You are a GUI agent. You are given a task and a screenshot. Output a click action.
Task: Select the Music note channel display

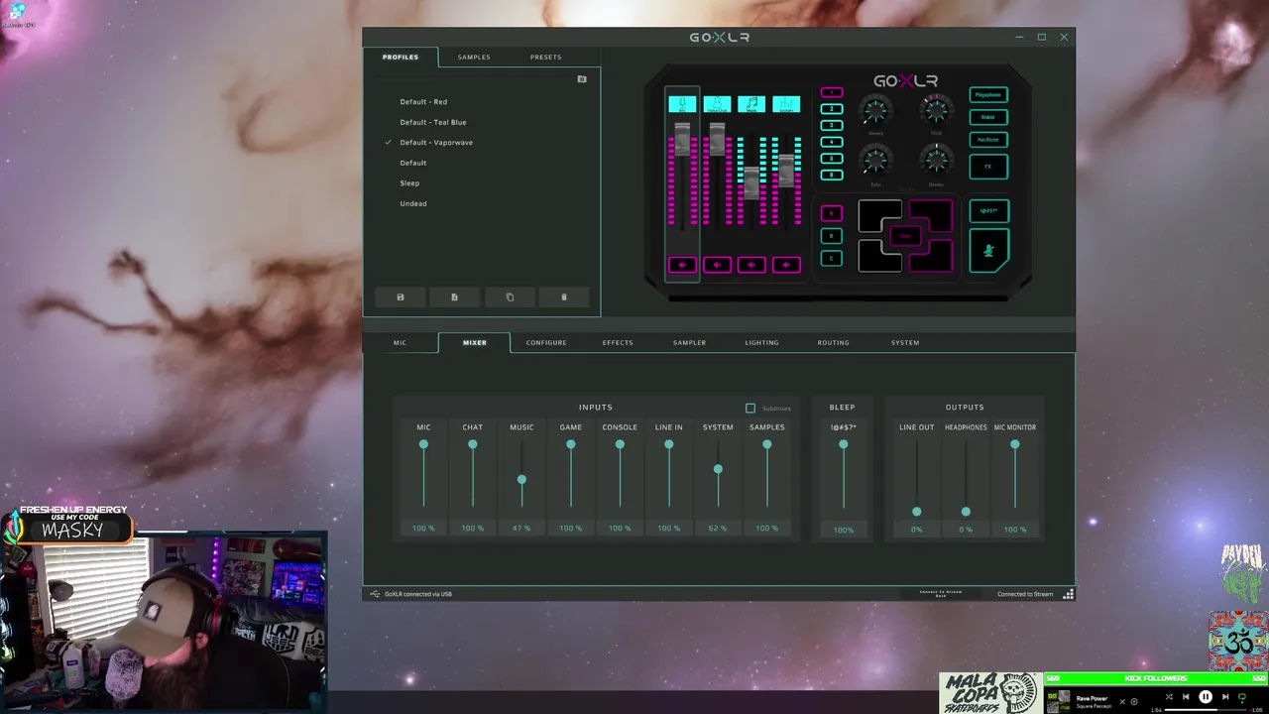pos(751,104)
